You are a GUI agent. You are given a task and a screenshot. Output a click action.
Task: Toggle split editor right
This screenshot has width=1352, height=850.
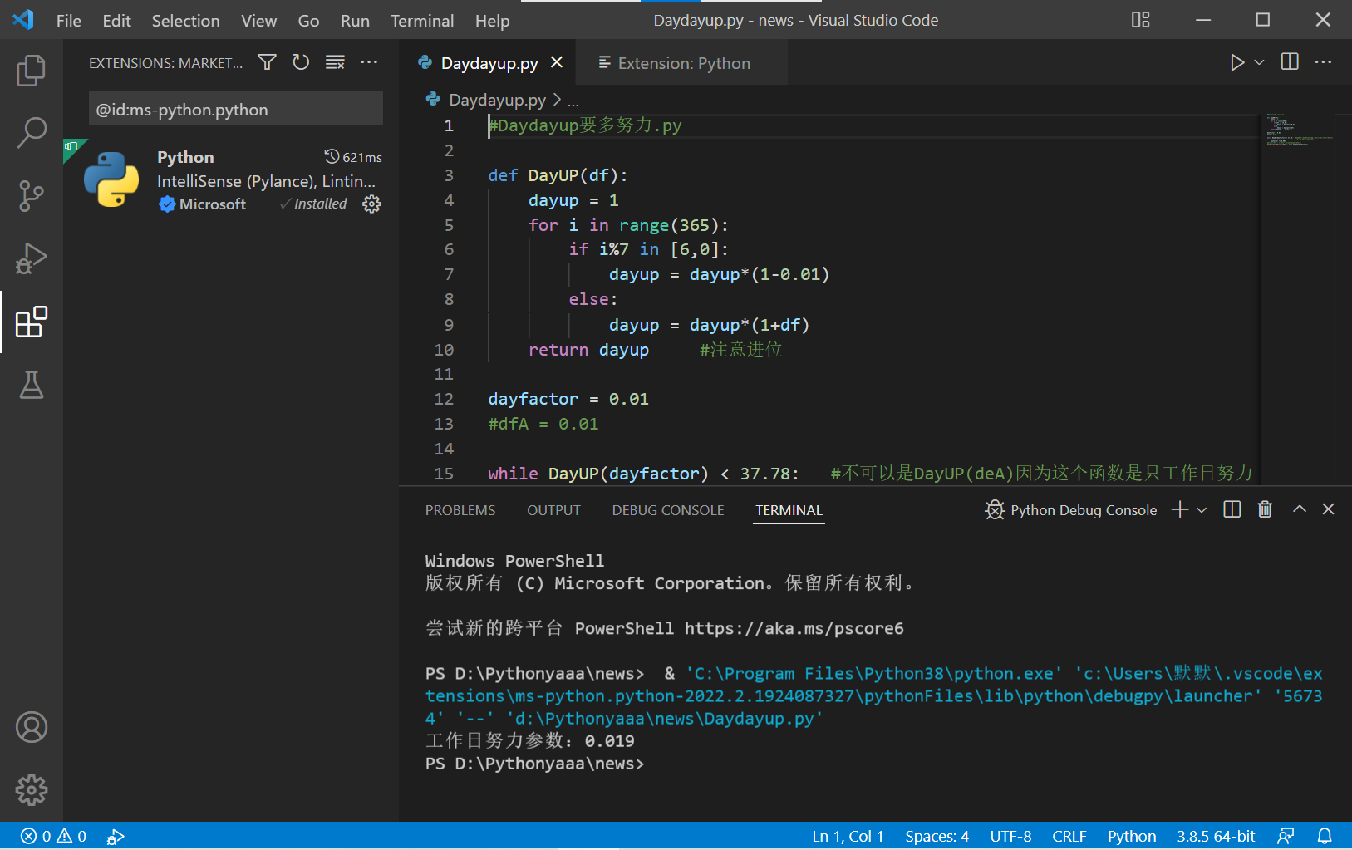(x=1290, y=62)
